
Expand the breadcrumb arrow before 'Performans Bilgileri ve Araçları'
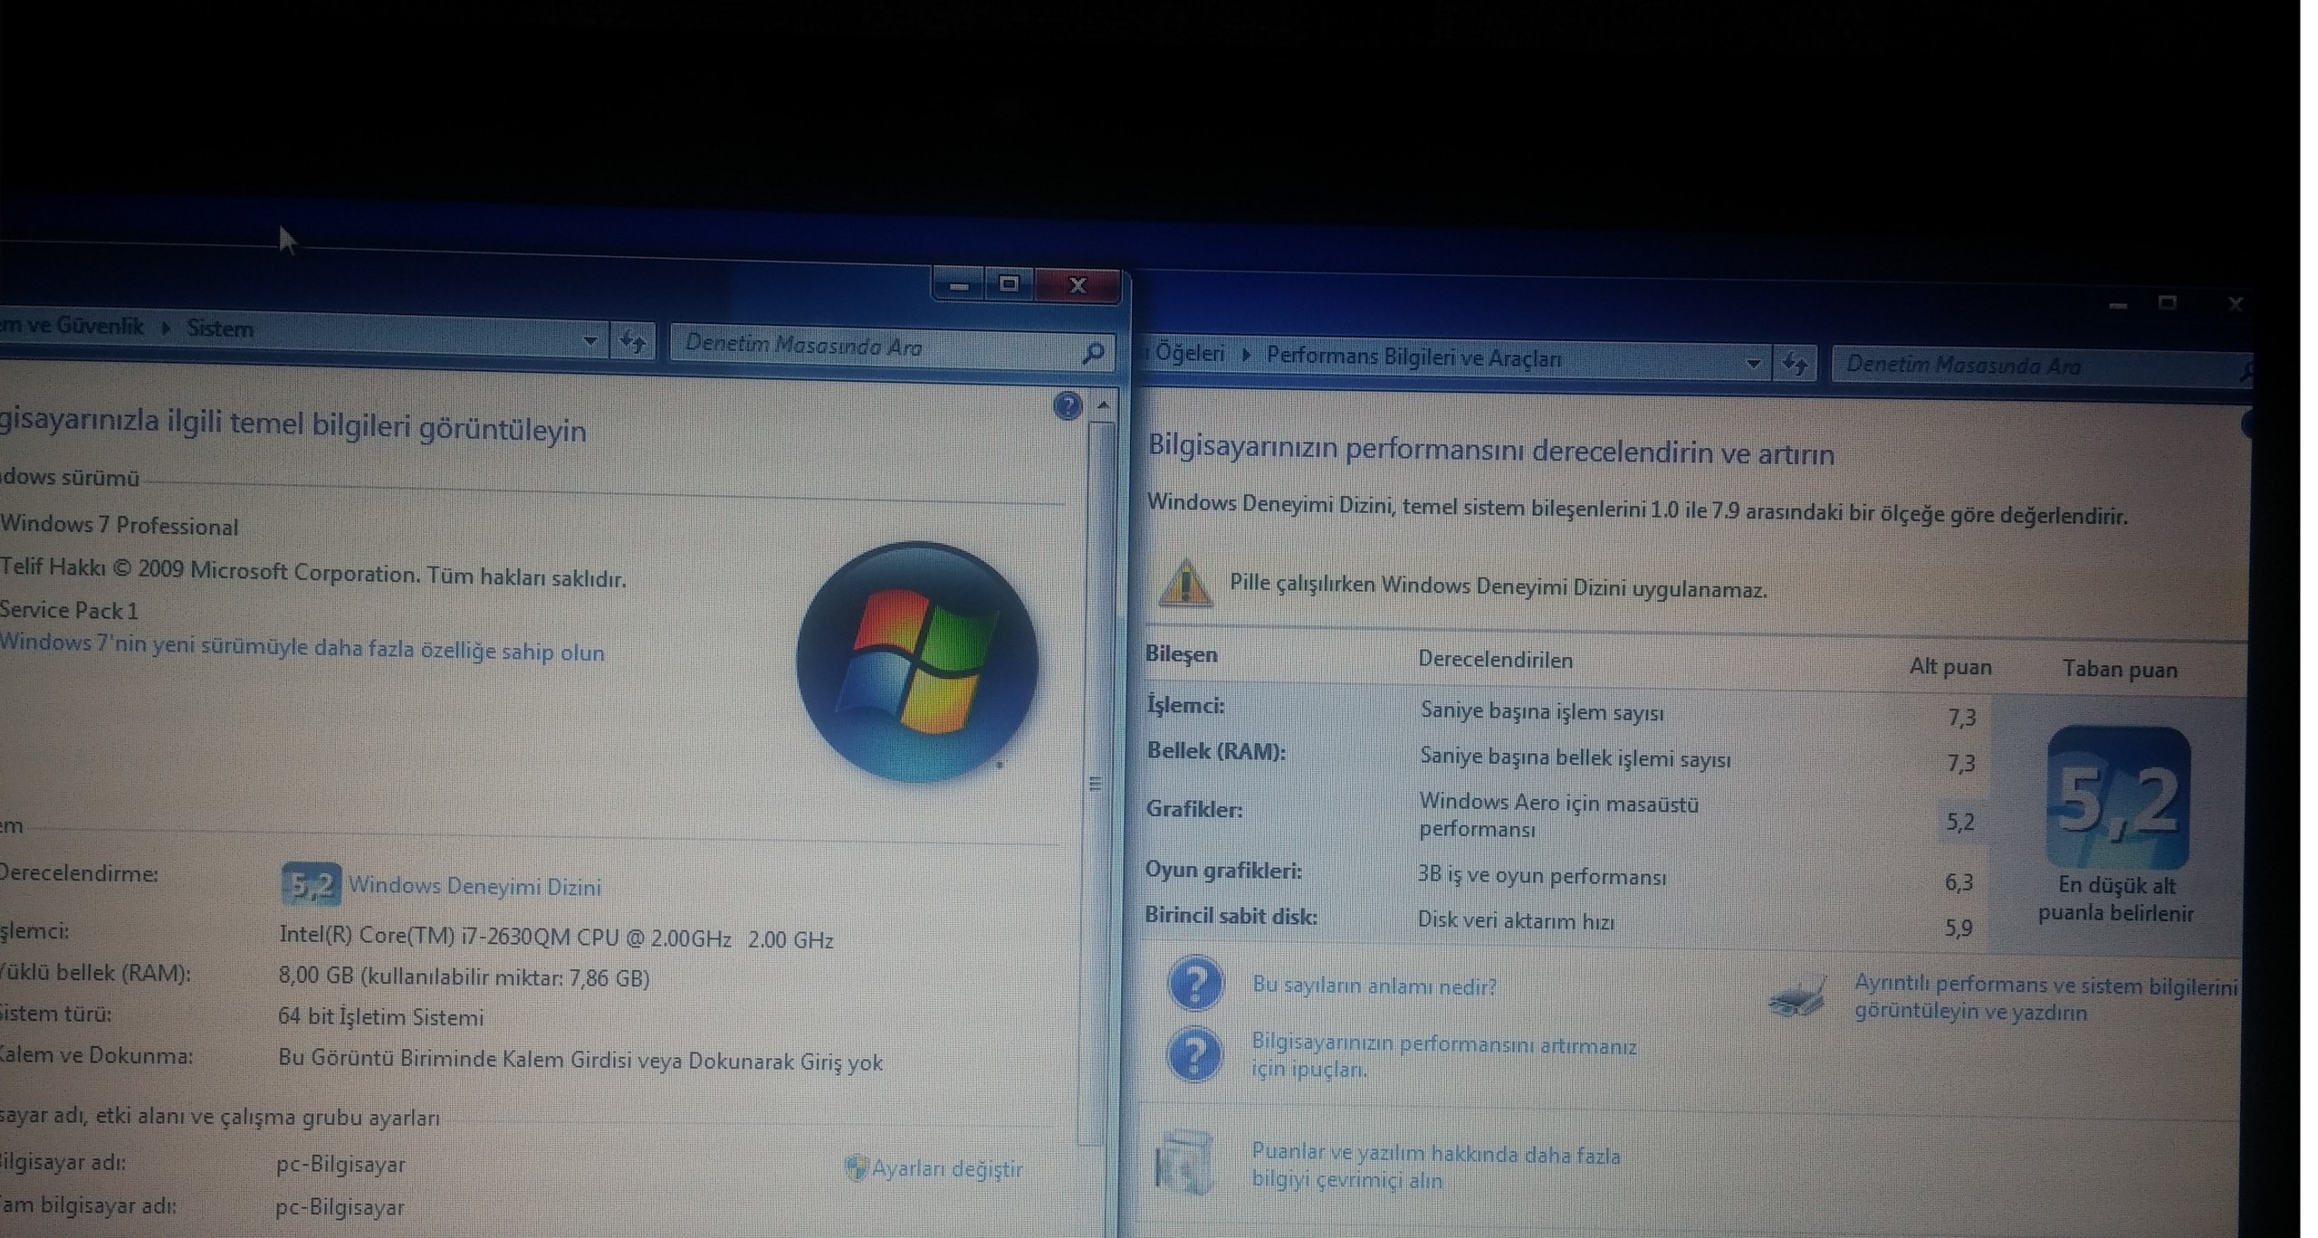click(x=1246, y=355)
